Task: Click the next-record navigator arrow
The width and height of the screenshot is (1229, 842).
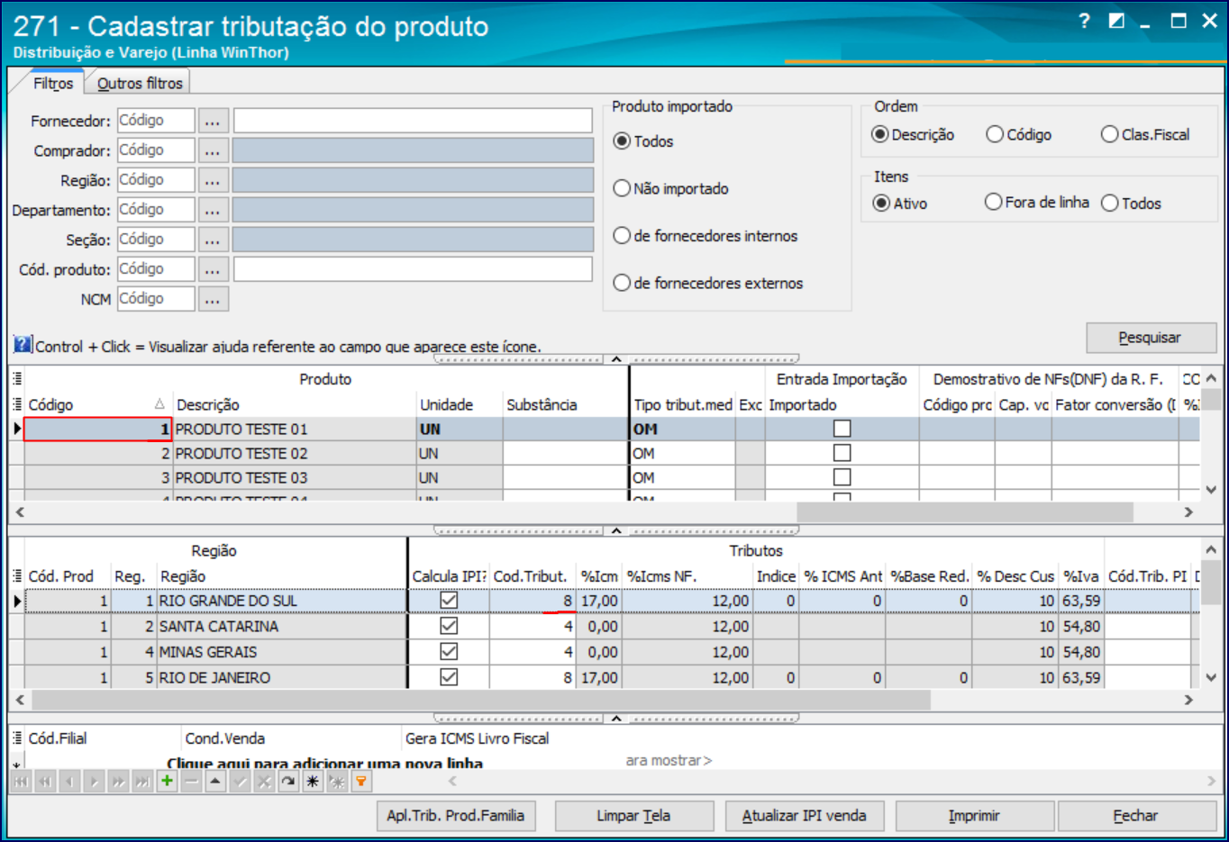Action: (x=94, y=782)
